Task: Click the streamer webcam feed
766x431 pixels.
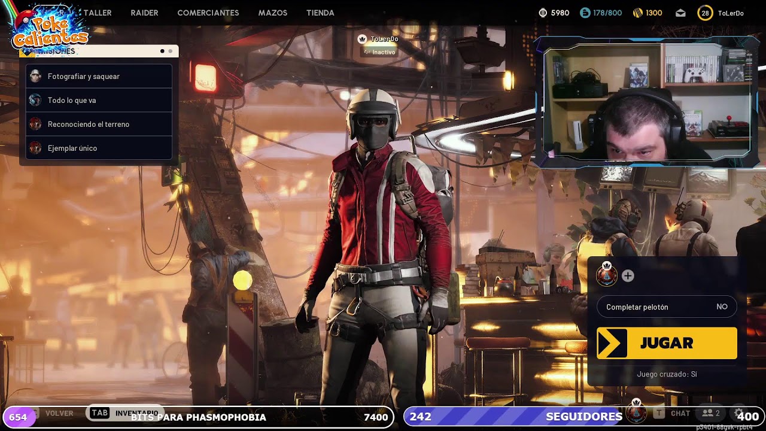Action: coord(646,102)
